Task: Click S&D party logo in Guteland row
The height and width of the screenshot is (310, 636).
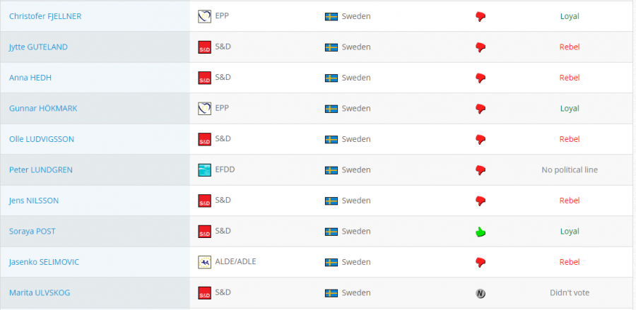Action: point(204,47)
